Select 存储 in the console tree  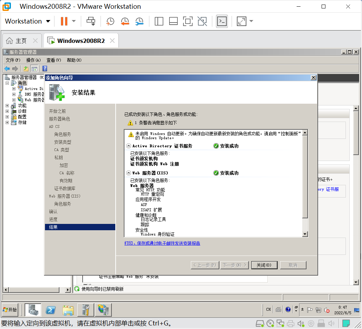[x=22, y=122]
